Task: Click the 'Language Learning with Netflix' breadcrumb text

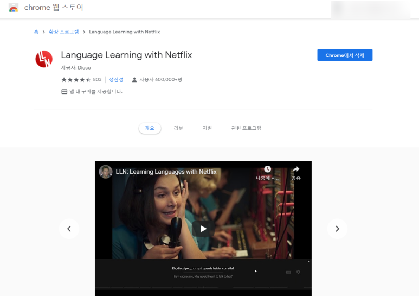Action: point(125,32)
